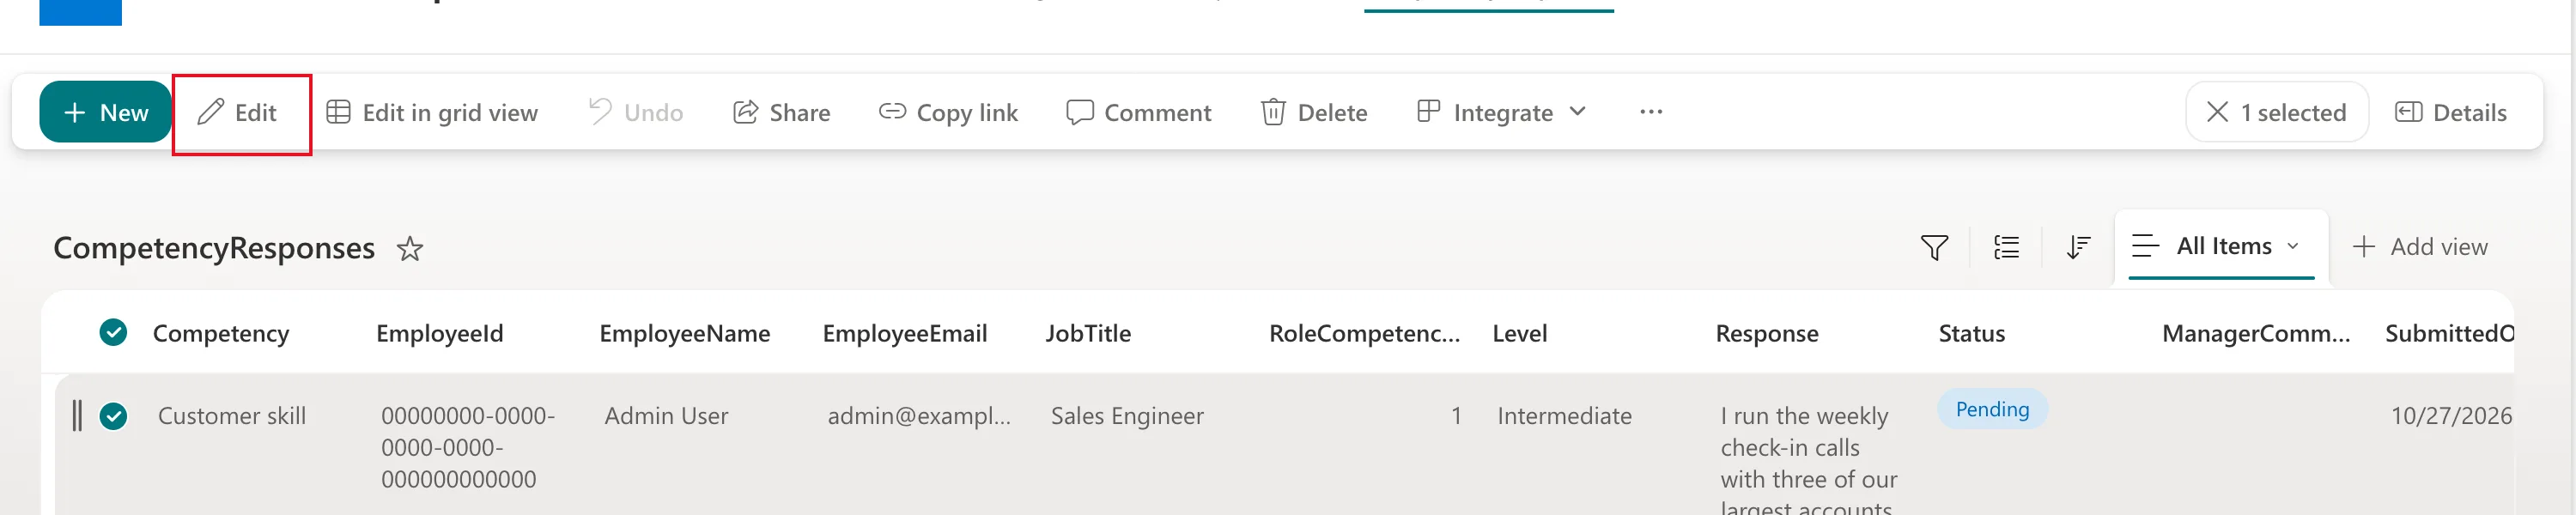Viewport: 2576px width, 515px height.
Task: Click the ManagerComm... column header
Action: 2256,333
